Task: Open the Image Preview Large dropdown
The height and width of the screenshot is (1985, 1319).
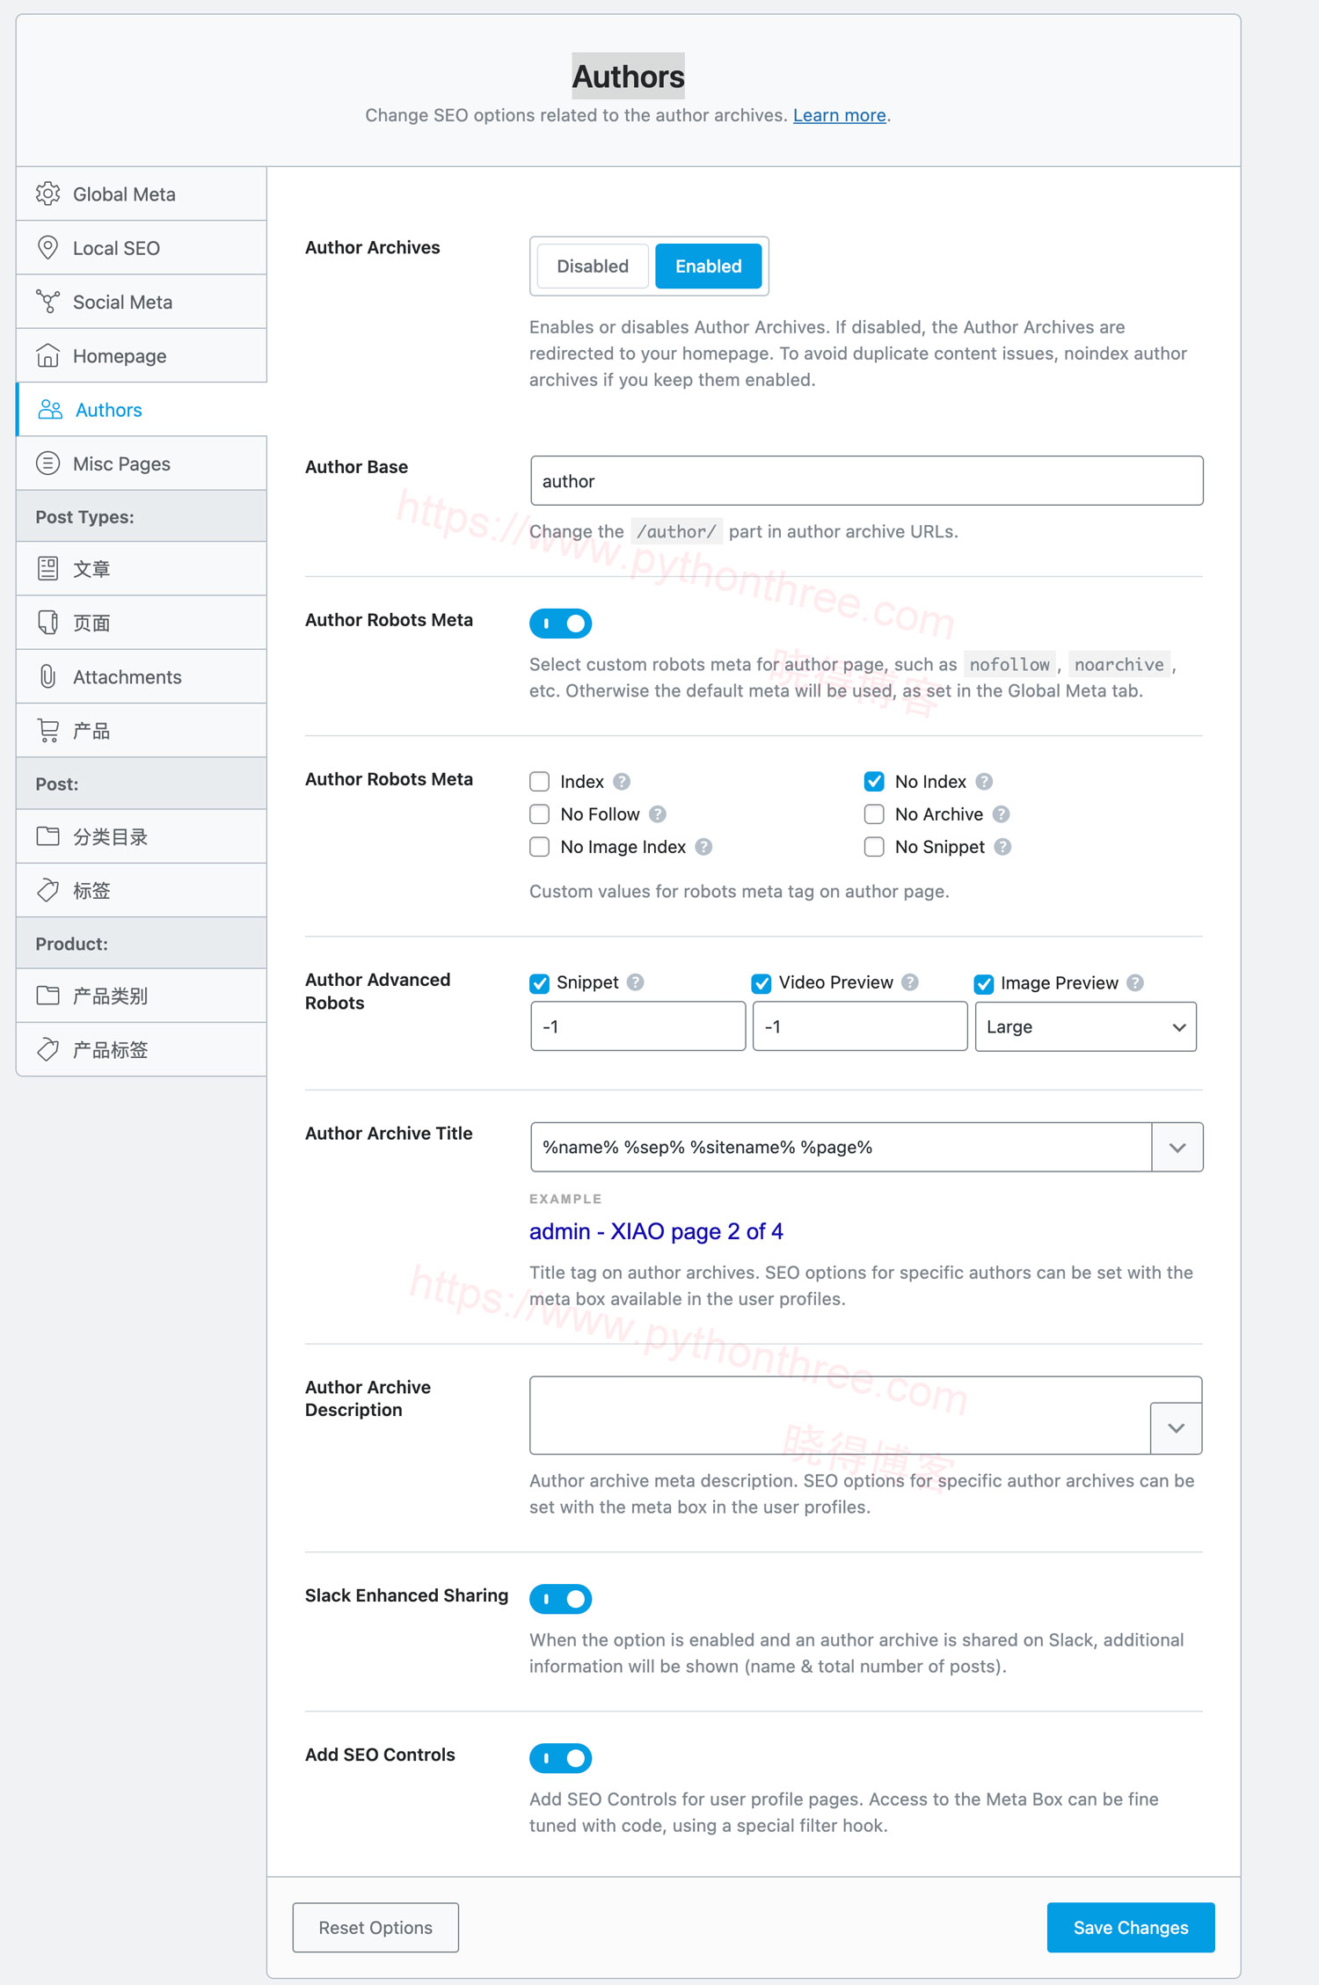Action: point(1085,1027)
